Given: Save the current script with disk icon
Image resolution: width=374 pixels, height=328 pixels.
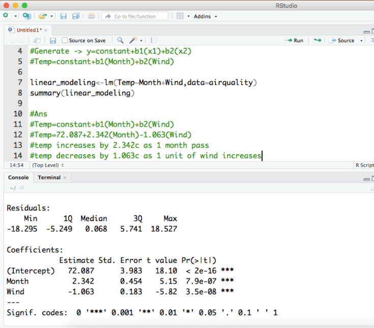Looking at the screenshot, I should click(52, 40).
